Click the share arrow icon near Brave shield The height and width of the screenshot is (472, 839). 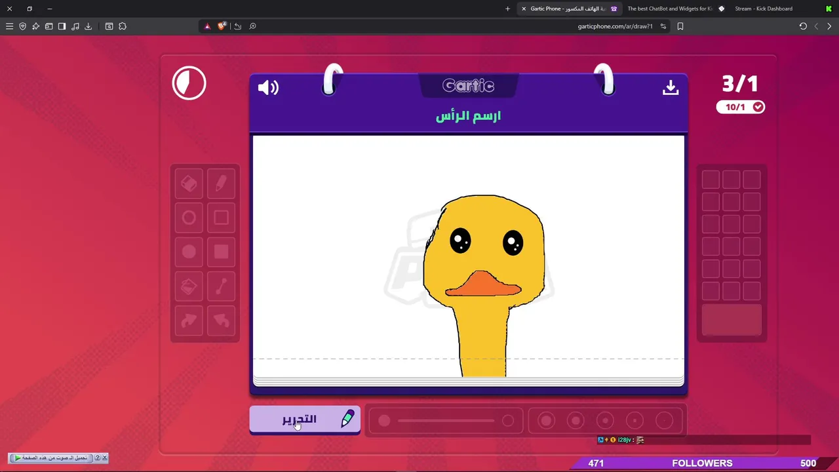coord(237,26)
